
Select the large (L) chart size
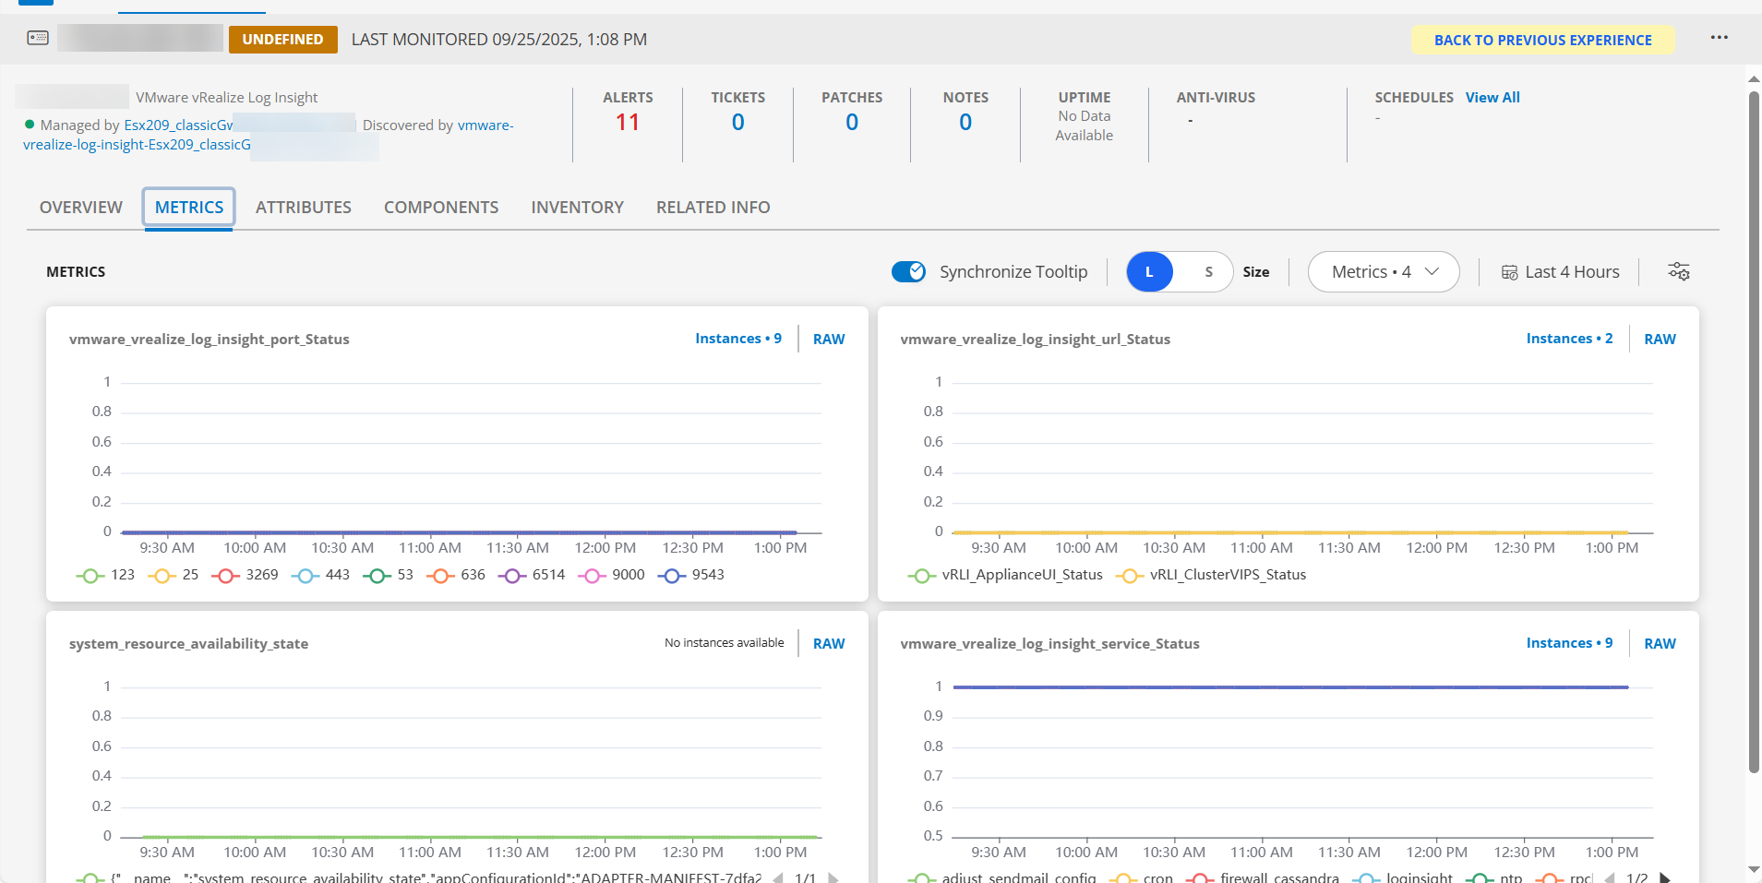(x=1149, y=272)
